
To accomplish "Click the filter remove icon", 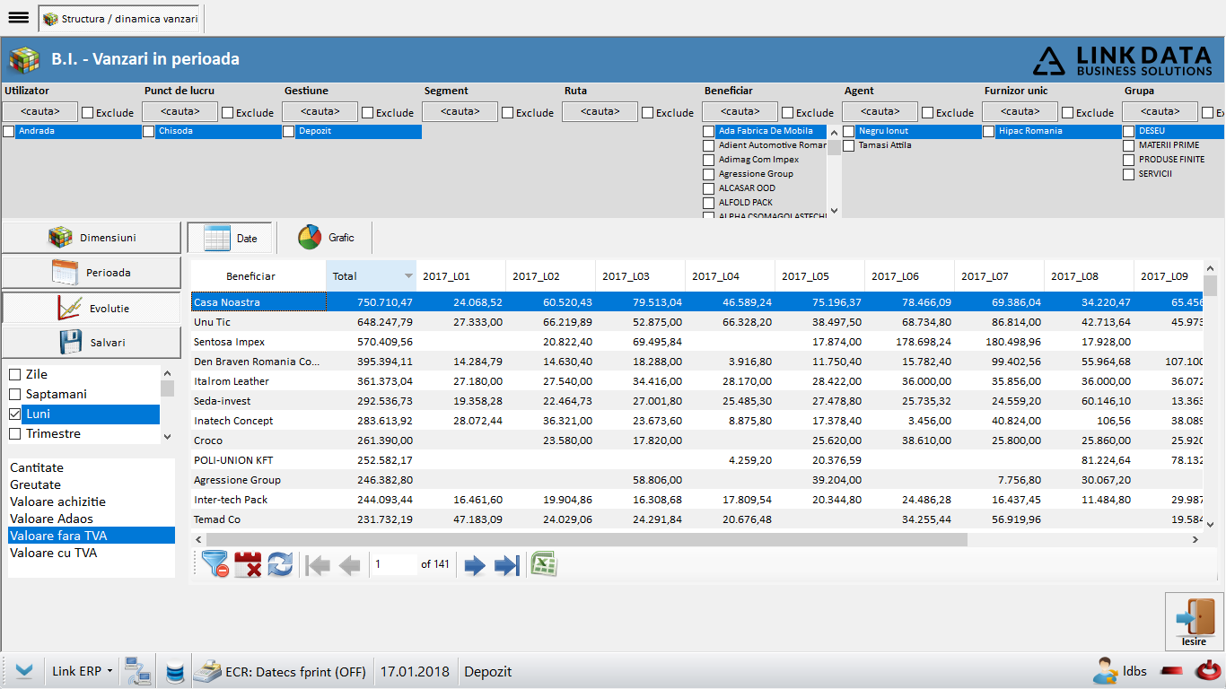I will tap(215, 564).
